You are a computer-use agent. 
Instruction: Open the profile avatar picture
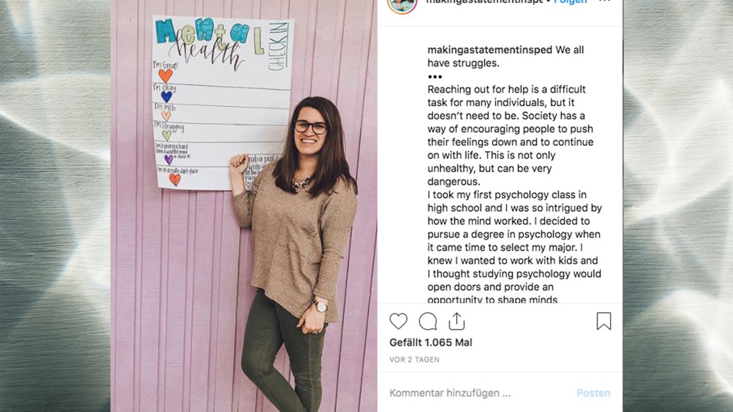(402, 3)
